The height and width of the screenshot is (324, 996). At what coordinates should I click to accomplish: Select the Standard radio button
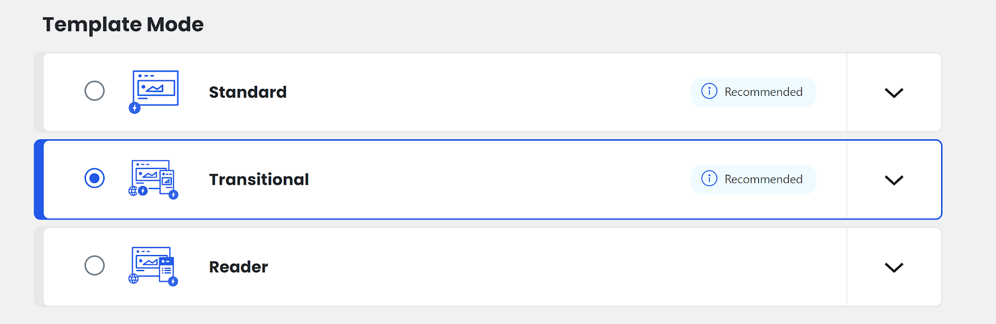[x=95, y=91]
